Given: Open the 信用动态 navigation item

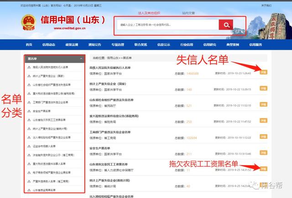Looking at the screenshot, I should point(49,45).
